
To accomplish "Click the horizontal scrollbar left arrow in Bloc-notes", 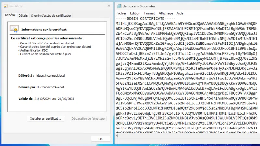I will tap(117, 135).
